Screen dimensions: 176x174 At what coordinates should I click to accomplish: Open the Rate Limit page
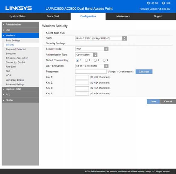coord(11,67)
